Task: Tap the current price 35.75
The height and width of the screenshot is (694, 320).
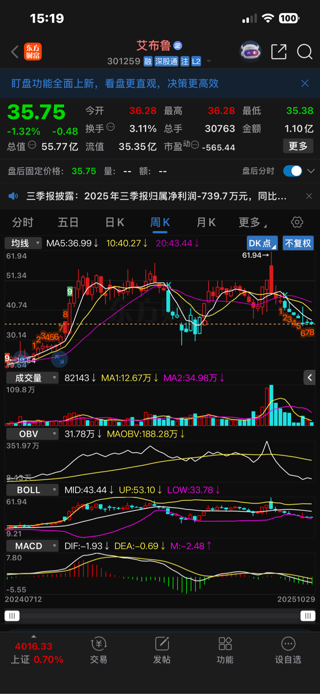Action: [x=36, y=112]
